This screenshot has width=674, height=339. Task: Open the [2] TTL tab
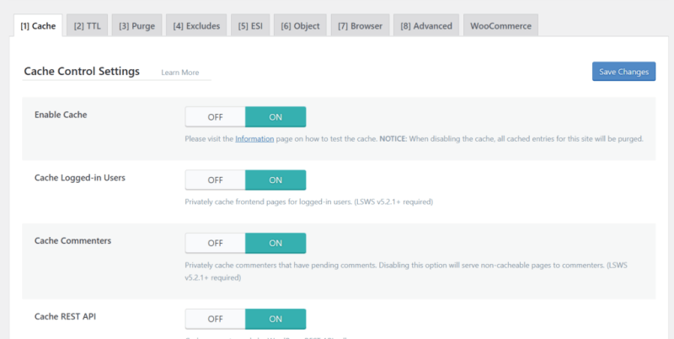pos(88,26)
